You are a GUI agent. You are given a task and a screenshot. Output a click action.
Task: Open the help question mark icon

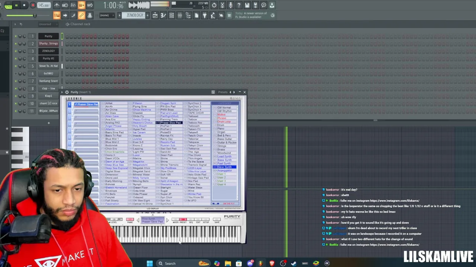(239, 5)
